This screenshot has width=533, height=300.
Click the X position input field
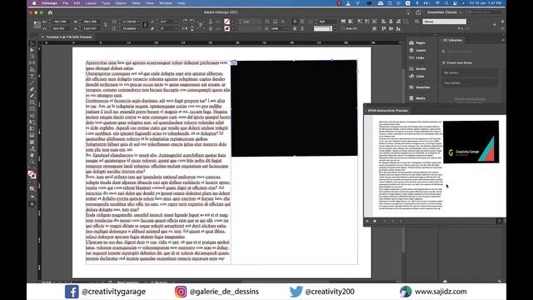(61, 22)
